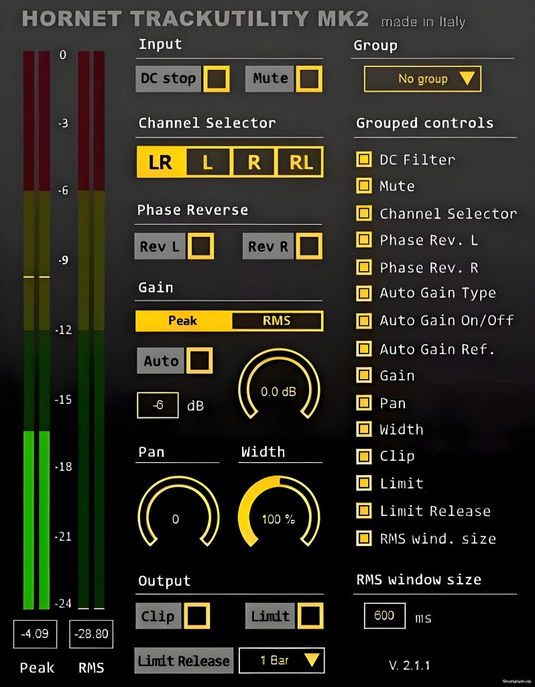Click the Limit label button

pyautogui.click(x=271, y=616)
